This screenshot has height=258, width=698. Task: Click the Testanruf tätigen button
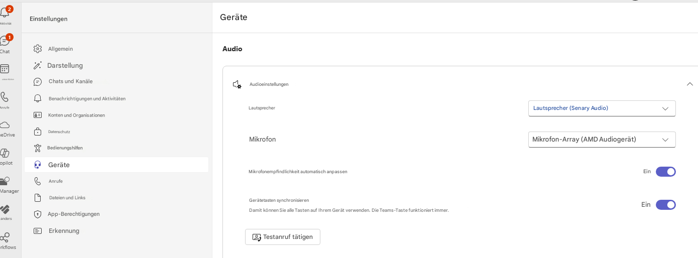[283, 237]
